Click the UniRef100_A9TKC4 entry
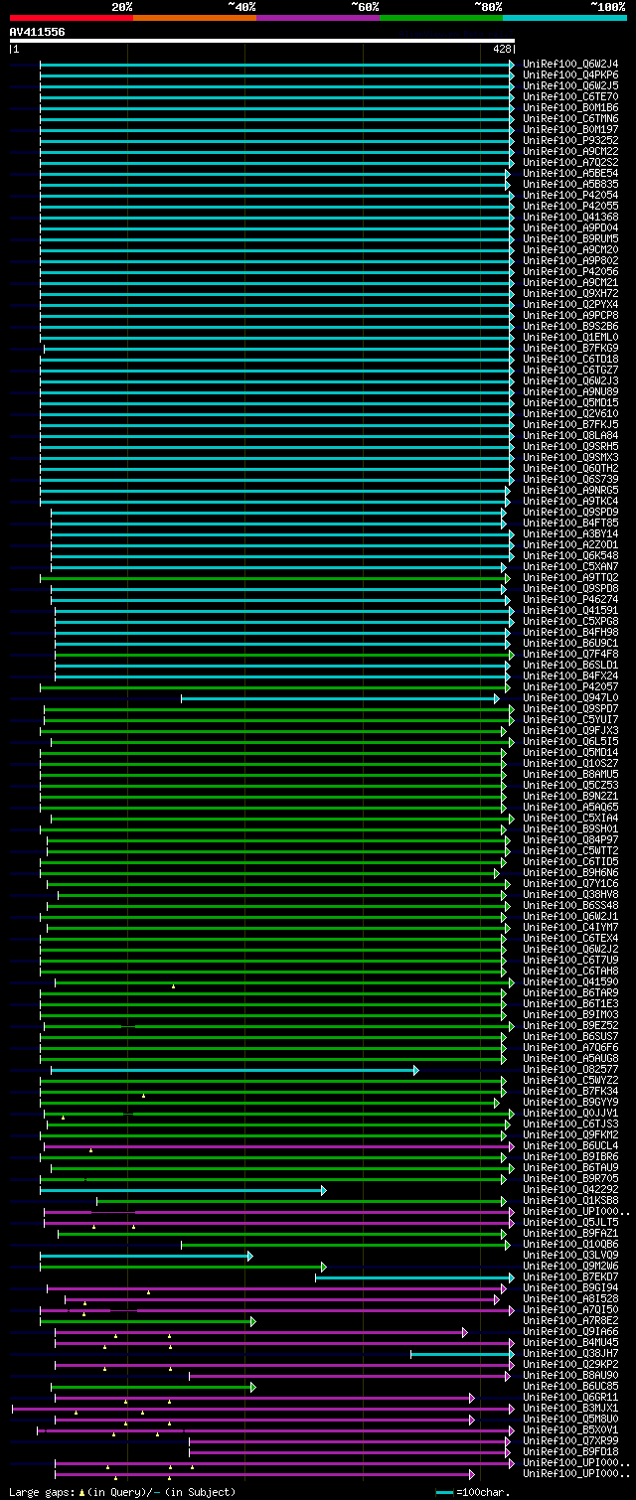The width and height of the screenshot is (636, 1500). pos(570,502)
